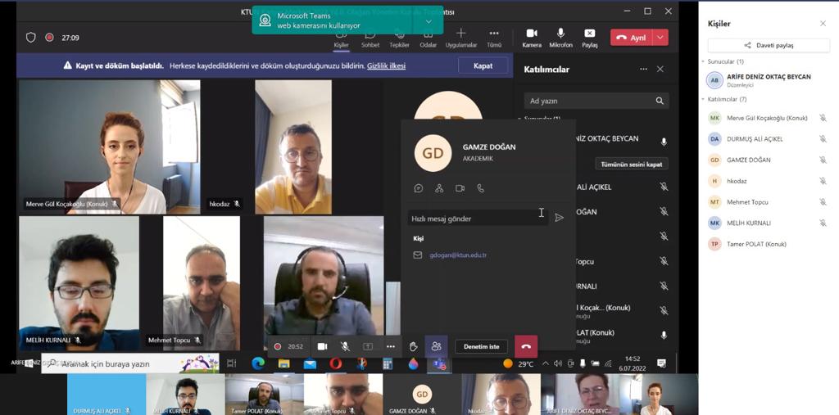Open dropdown arrow next to Ayrıl
Screen dimensions: 839x415
661,38
